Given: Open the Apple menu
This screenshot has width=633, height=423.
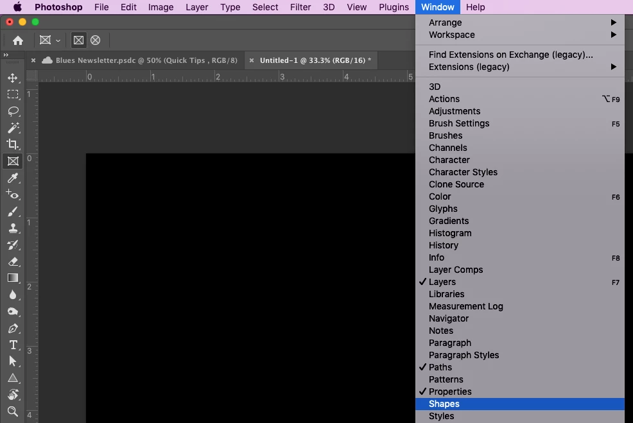Looking at the screenshot, I should click(x=17, y=7).
